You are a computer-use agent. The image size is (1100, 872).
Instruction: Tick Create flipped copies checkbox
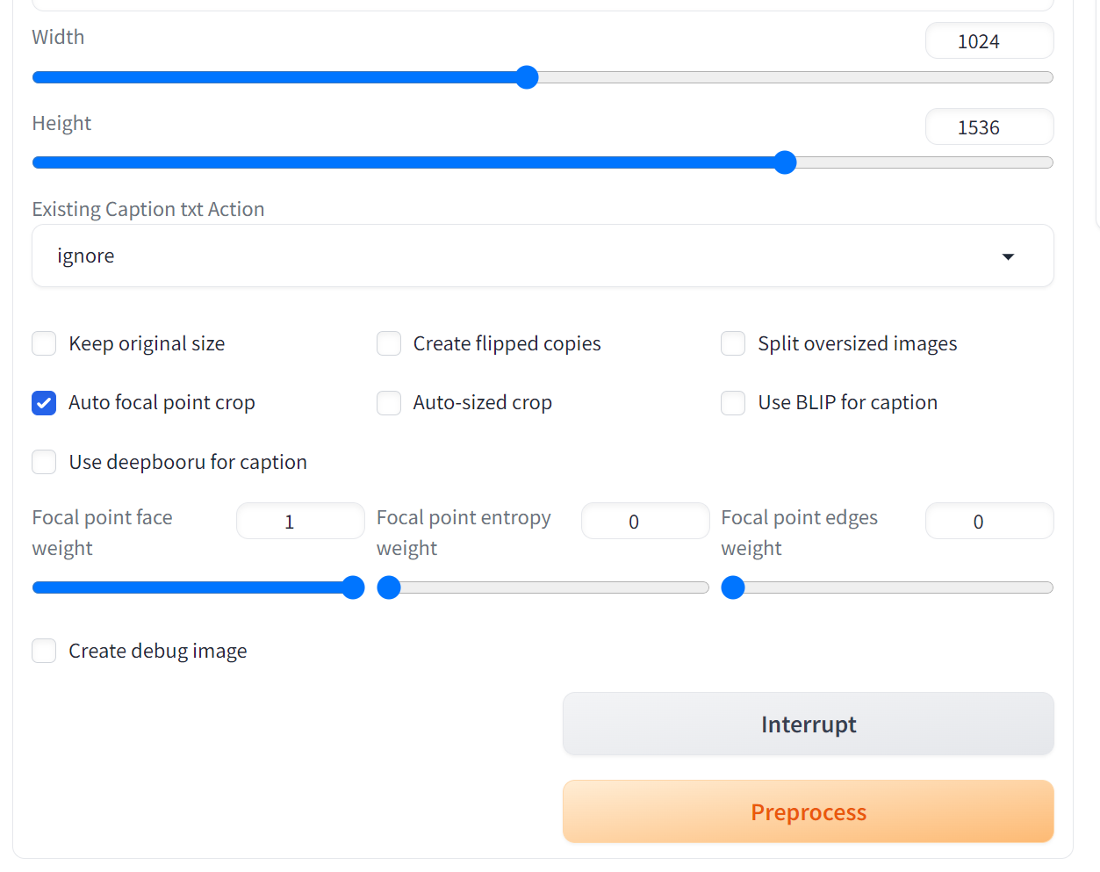(x=389, y=343)
